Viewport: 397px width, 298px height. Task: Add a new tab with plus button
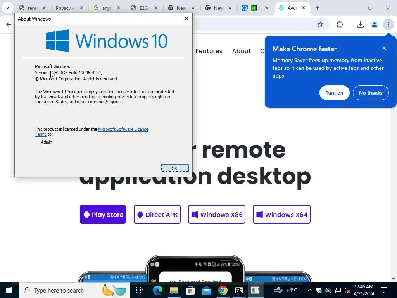[x=317, y=8]
